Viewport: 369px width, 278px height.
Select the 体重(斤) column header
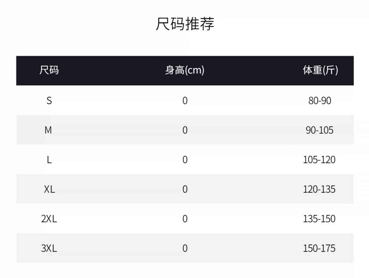point(320,70)
